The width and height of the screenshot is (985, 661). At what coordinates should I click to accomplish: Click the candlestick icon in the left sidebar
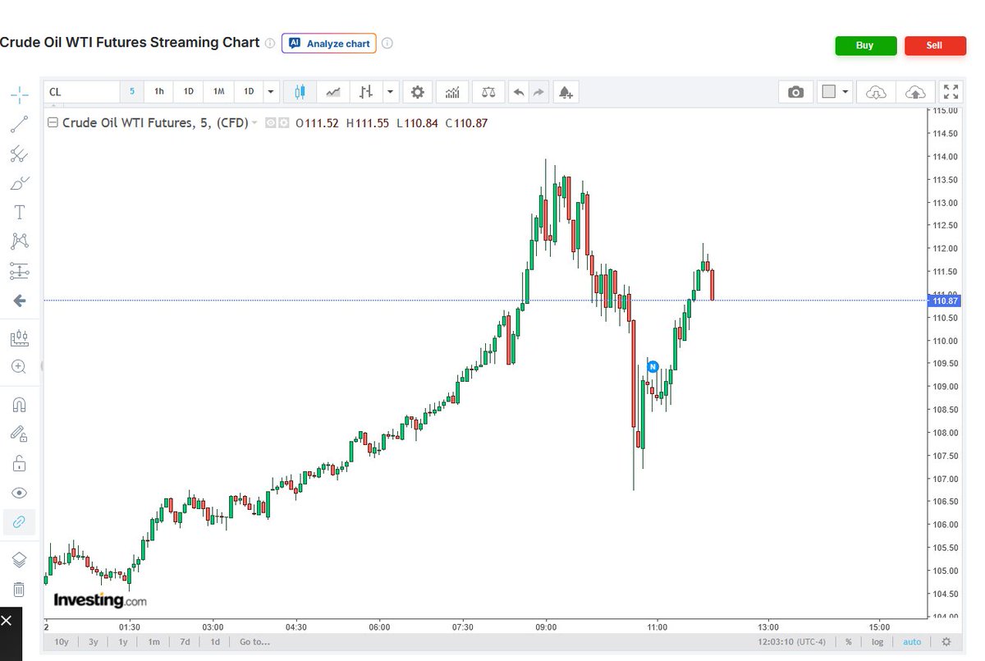point(20,337)
